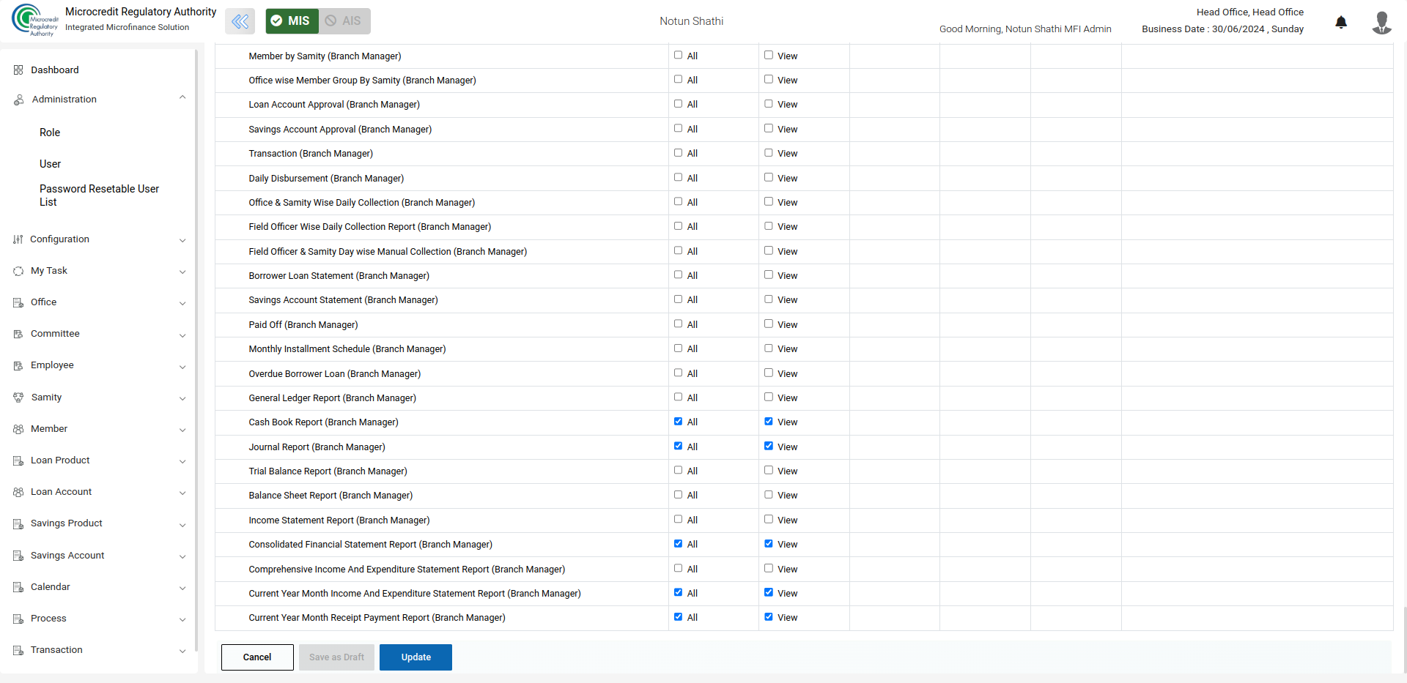Click the Configuration sliders icon
The image size is (1407, 683).
click(x=18, y=239)
